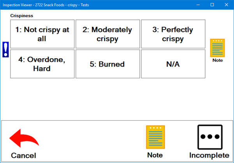This screenshot has height=163, width=234.
Task: Open the small Note icon beside the answers
Action: [218, 48]
